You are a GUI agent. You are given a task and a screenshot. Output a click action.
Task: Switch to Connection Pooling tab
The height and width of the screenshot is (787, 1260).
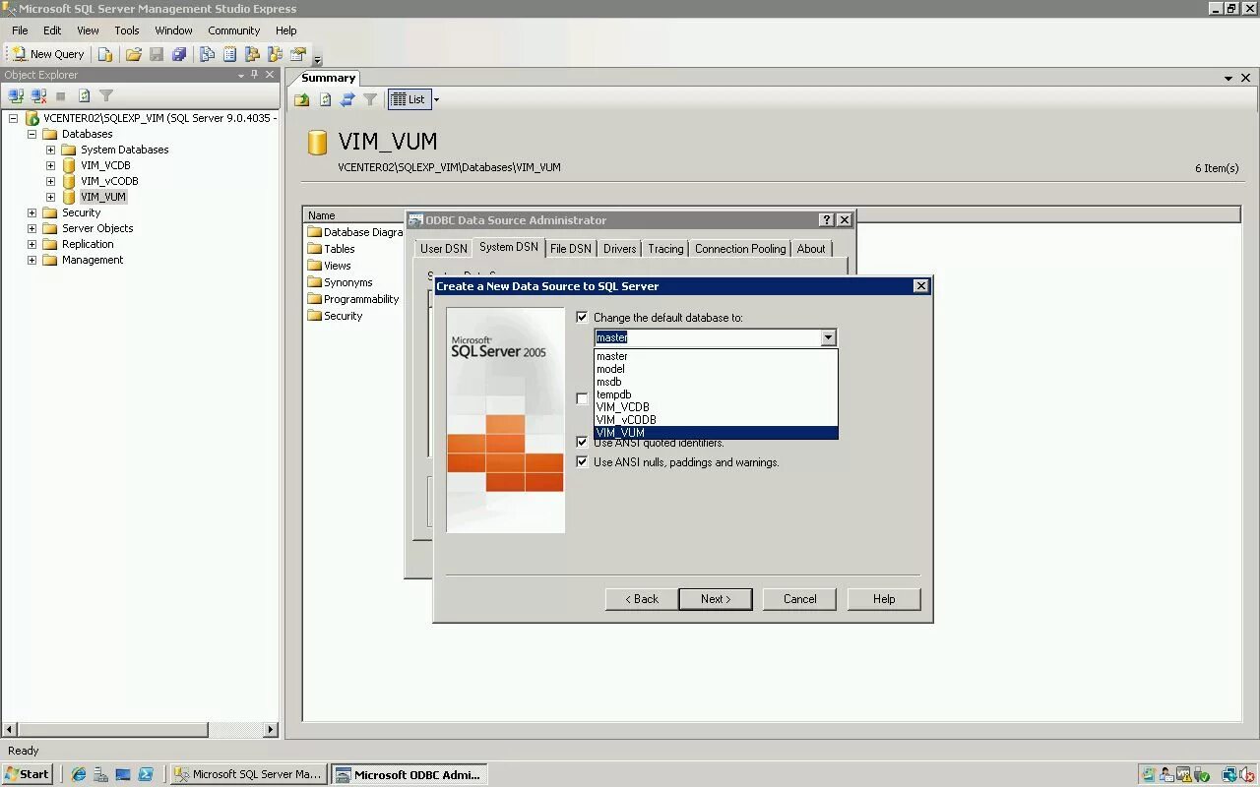(740, 249)
